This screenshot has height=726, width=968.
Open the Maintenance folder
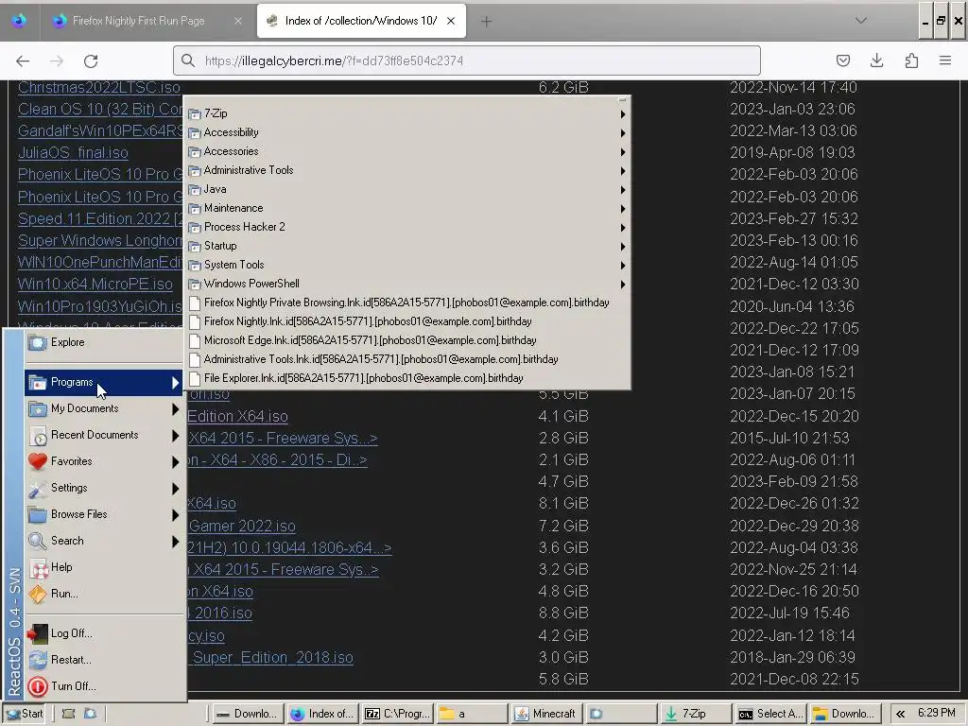pyautogui.click(x=407, y=208)
